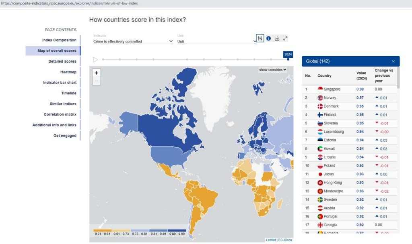Jump to Correlation matrix section

tap(60, 114)
